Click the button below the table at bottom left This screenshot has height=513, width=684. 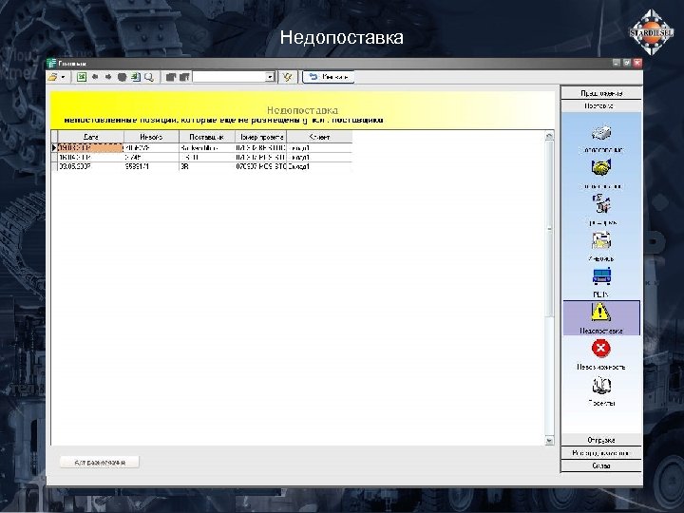tap(100, 462)
